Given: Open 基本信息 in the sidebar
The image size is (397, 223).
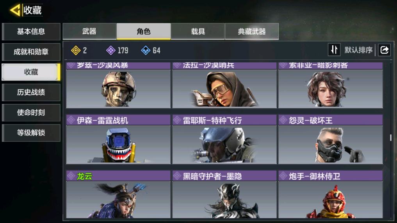Looking at the screenshot, I should click(x=31, y=32).
